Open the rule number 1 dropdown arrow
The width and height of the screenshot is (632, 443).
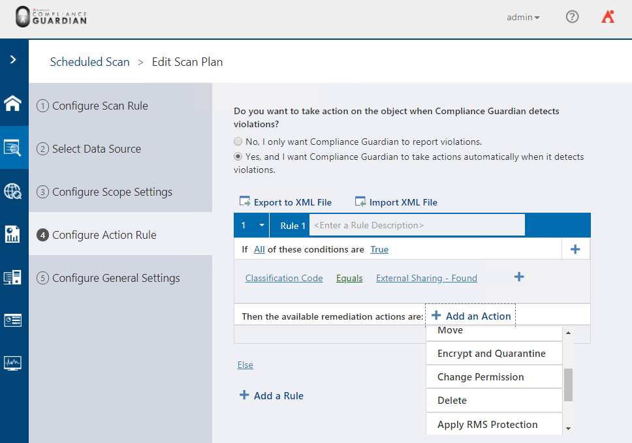click(262, 225)
